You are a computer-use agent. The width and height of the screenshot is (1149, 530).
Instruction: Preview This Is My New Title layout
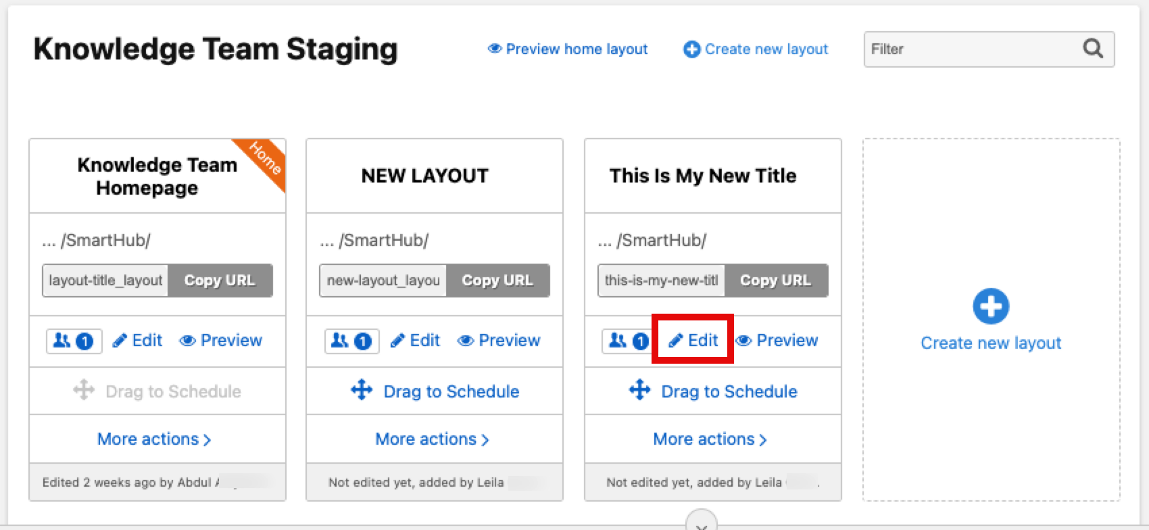click(777, 341)
